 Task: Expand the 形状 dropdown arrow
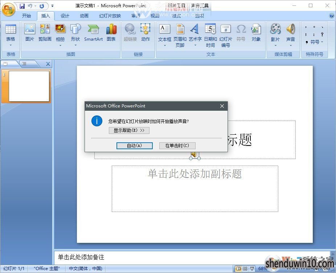tap(75, 45)
